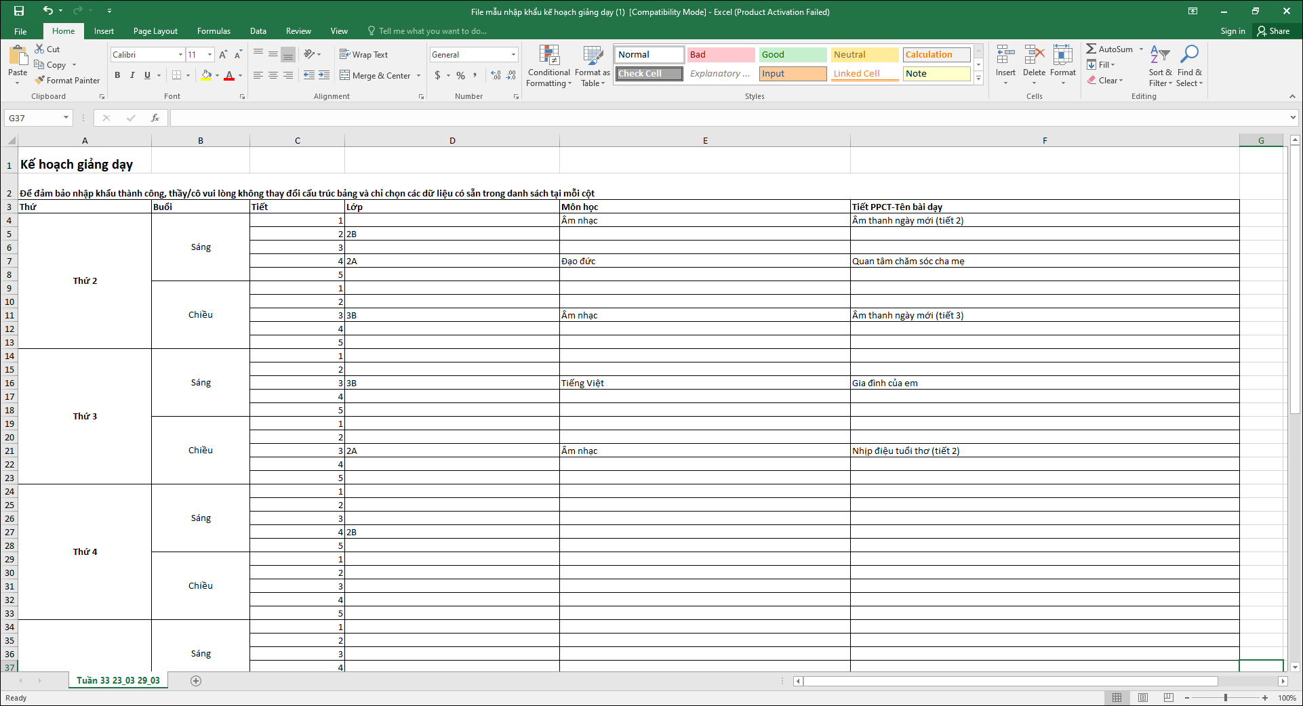
Task: Open the File menu
Action: tap(20, 31)
